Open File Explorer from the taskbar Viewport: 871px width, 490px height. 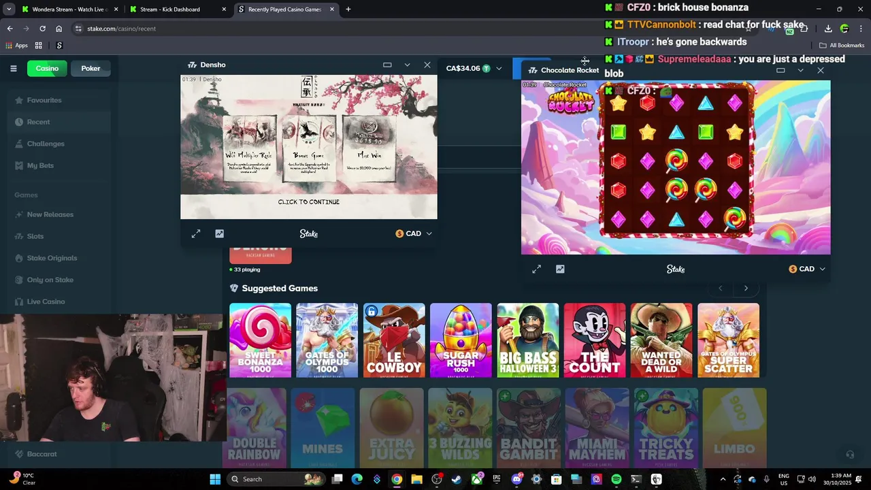coord(416,479)
